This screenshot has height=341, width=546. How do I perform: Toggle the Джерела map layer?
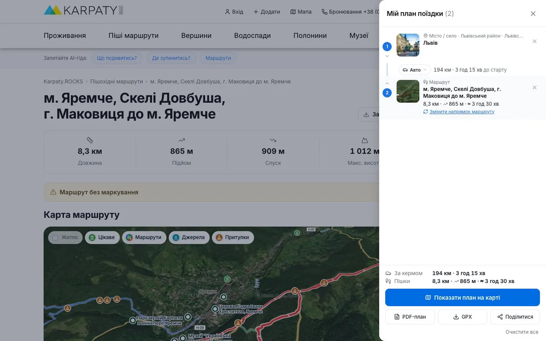tap(189, 237)
